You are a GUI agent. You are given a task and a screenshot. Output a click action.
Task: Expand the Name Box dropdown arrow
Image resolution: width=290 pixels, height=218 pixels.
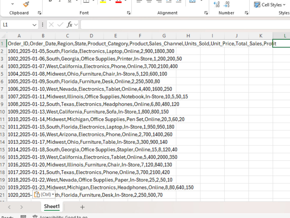pyautogui.click(x=34, y=25)
